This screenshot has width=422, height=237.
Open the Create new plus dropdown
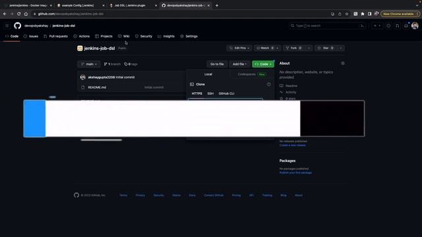377,26
